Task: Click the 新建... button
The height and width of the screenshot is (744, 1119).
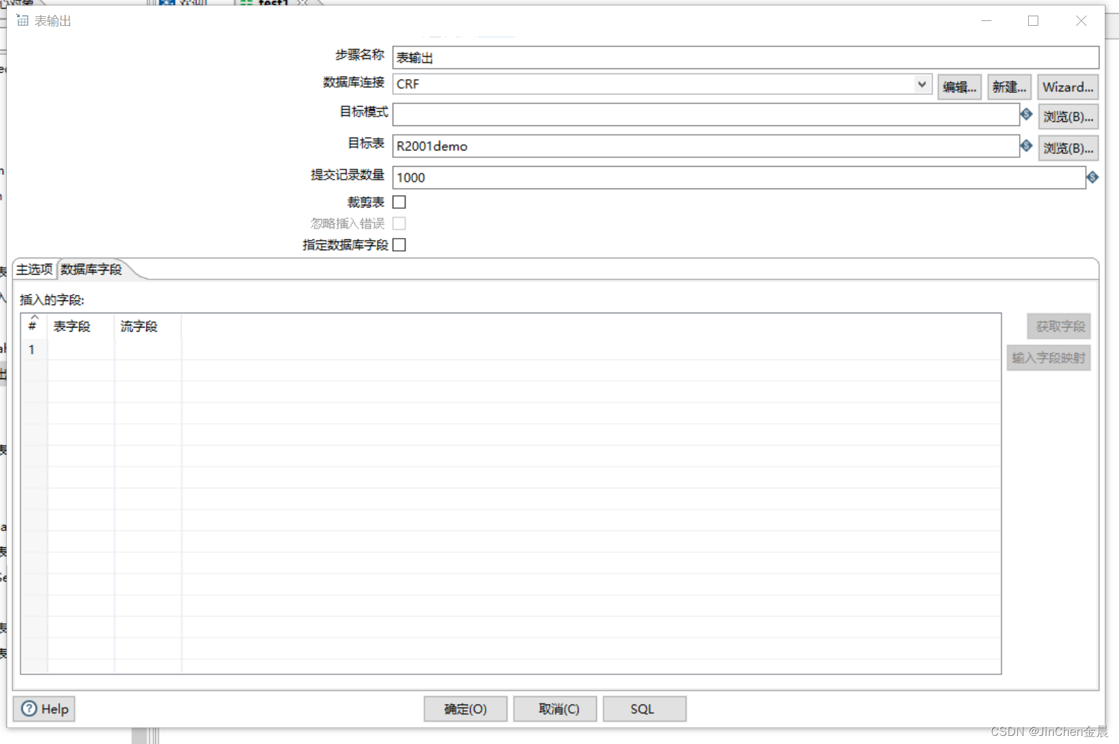Action: [x=1009, y=87]
